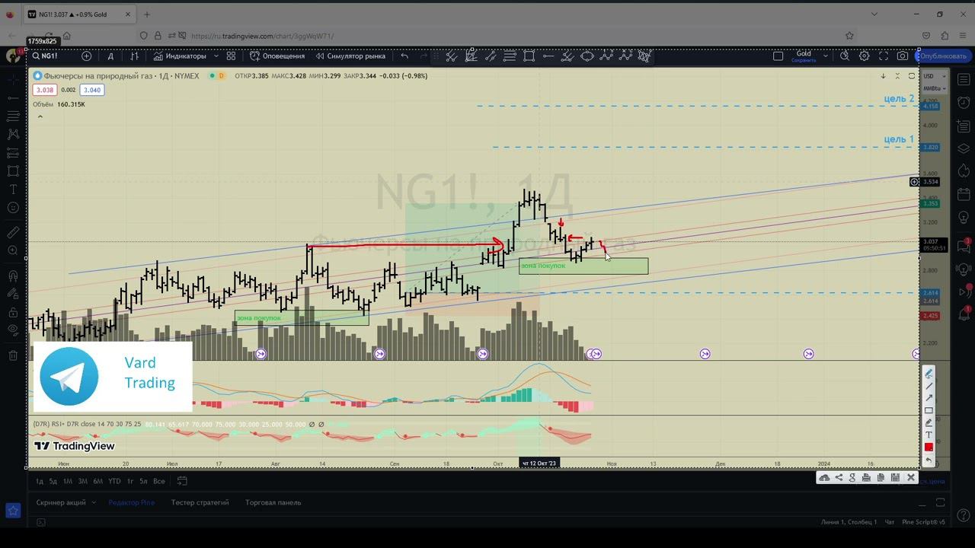975x548 pixels.
Task: Open the Тестер стратегий tab
Action: click(200, 502)
